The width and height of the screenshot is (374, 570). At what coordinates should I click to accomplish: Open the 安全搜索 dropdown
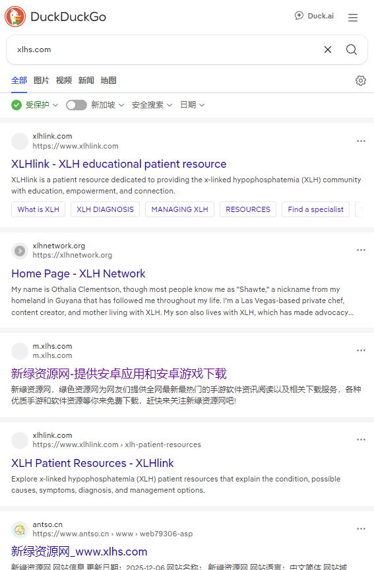click(152, 105)
